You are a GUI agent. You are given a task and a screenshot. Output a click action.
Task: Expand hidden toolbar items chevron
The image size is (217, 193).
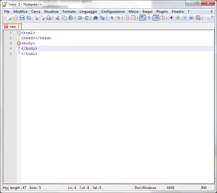212,17
